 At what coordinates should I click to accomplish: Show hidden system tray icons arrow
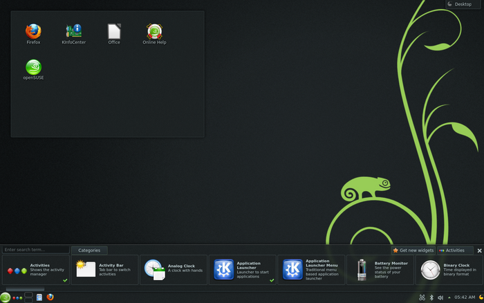tap(449, 297)
